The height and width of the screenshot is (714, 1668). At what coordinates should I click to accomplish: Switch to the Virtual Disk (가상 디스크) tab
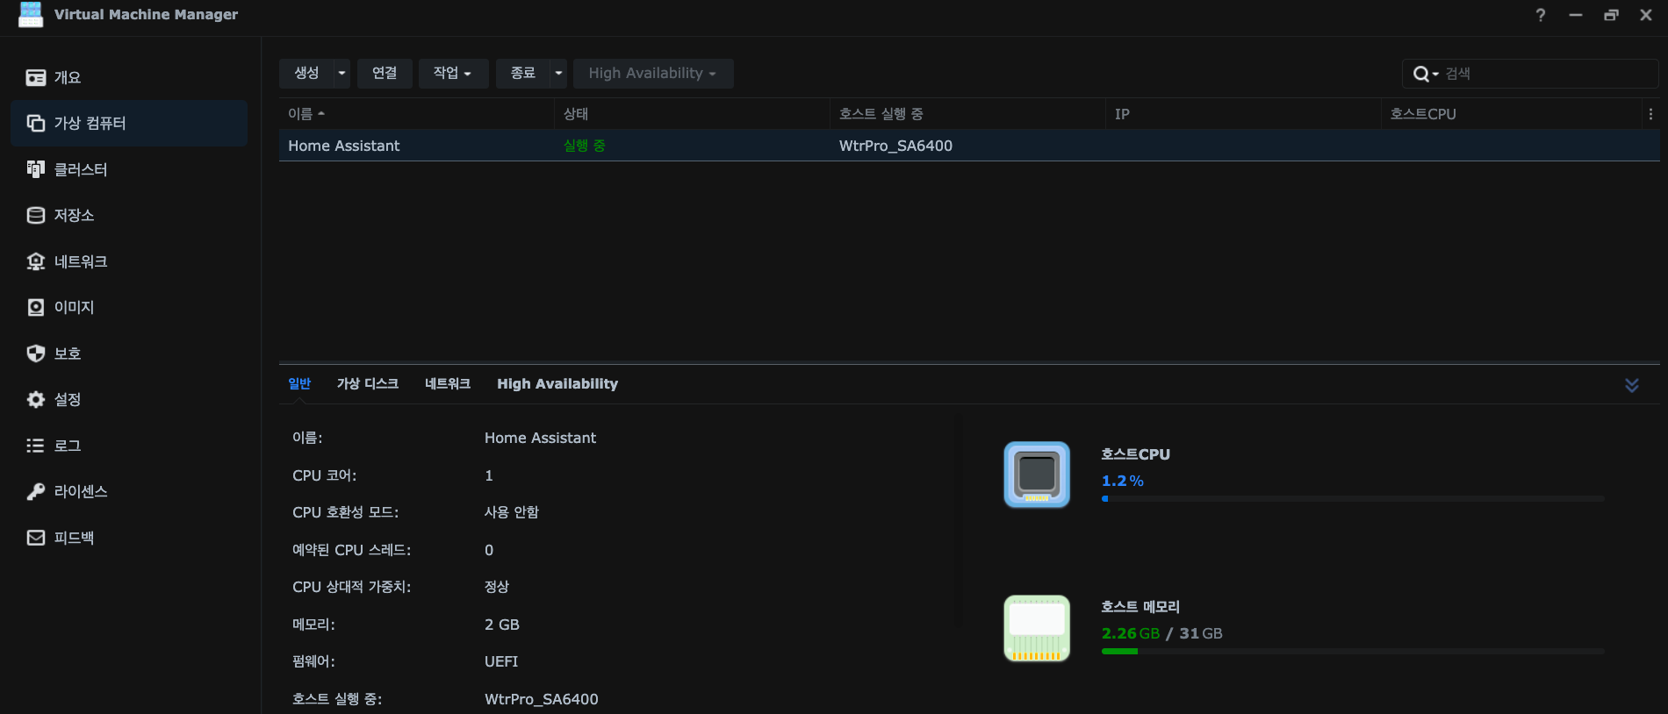(367, 384)
